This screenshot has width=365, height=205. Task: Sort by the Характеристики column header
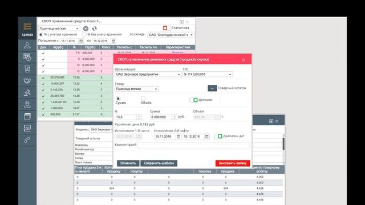(178, 47)
